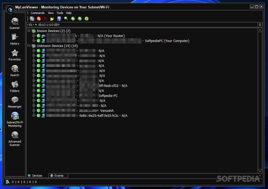Click the address bar subnet field

pos(142,25)
